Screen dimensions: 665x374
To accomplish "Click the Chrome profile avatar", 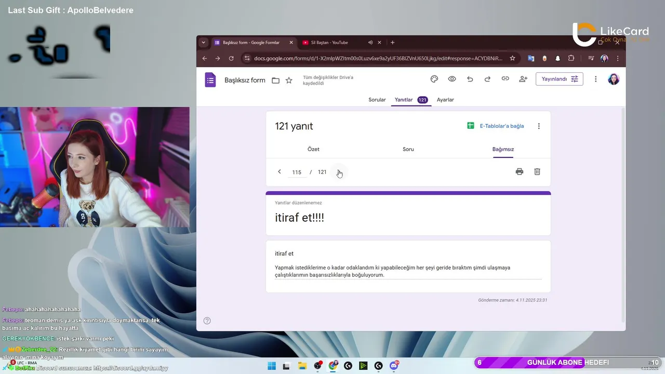I will pos(604,58).
